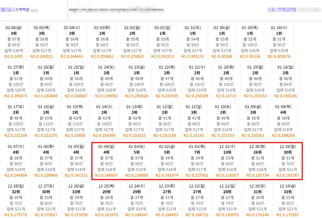Click the value N2 0.292913
The height and width of the screenshot is (218, 322).
(163, 56)
